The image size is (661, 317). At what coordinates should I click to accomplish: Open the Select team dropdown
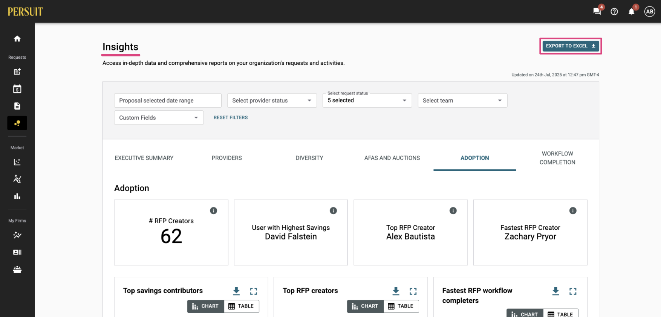pos(462,101)
